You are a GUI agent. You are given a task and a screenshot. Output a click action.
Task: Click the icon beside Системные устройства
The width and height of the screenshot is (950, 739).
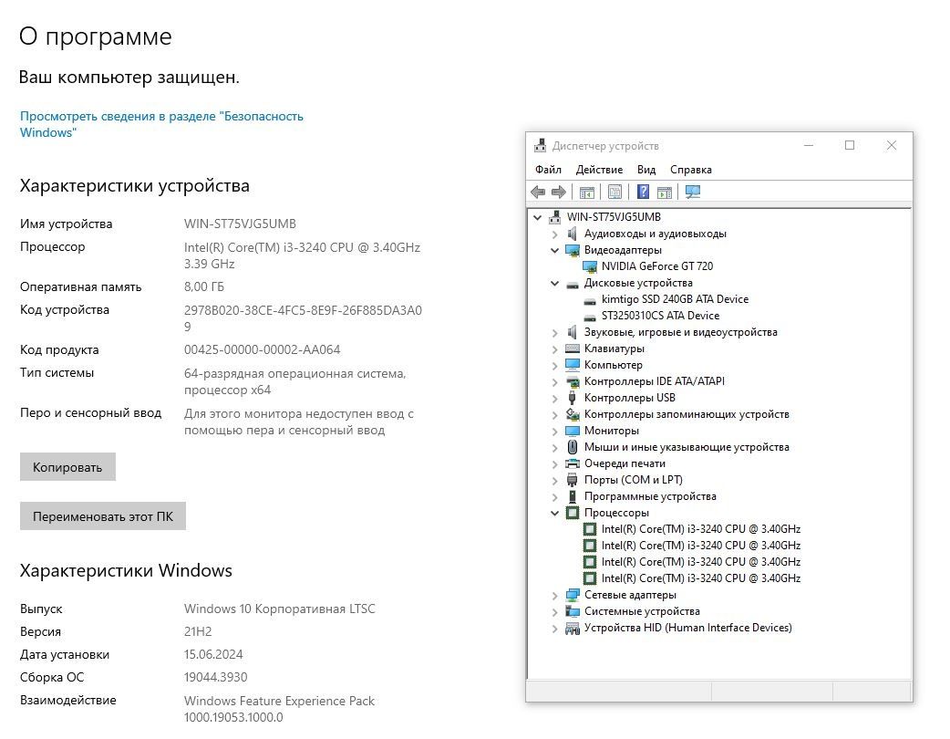pos(572,611)
